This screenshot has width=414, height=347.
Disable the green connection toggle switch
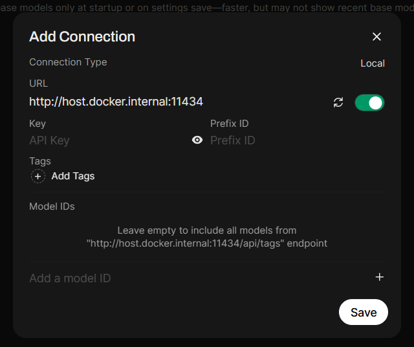[369, 102]
